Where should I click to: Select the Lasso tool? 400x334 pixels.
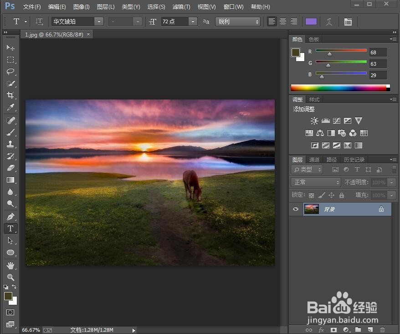tap(10, 72)
